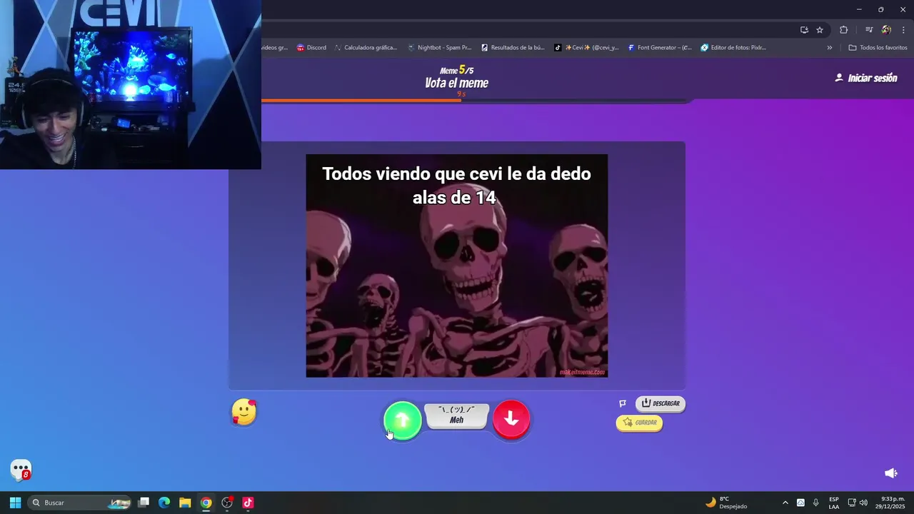Open the Chrome three-dot menu
The image size is (914, 514).
(x=903, y=30)
